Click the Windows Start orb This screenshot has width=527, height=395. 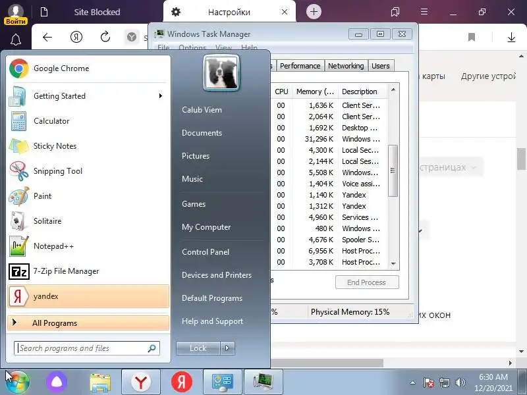coord(17,382)
